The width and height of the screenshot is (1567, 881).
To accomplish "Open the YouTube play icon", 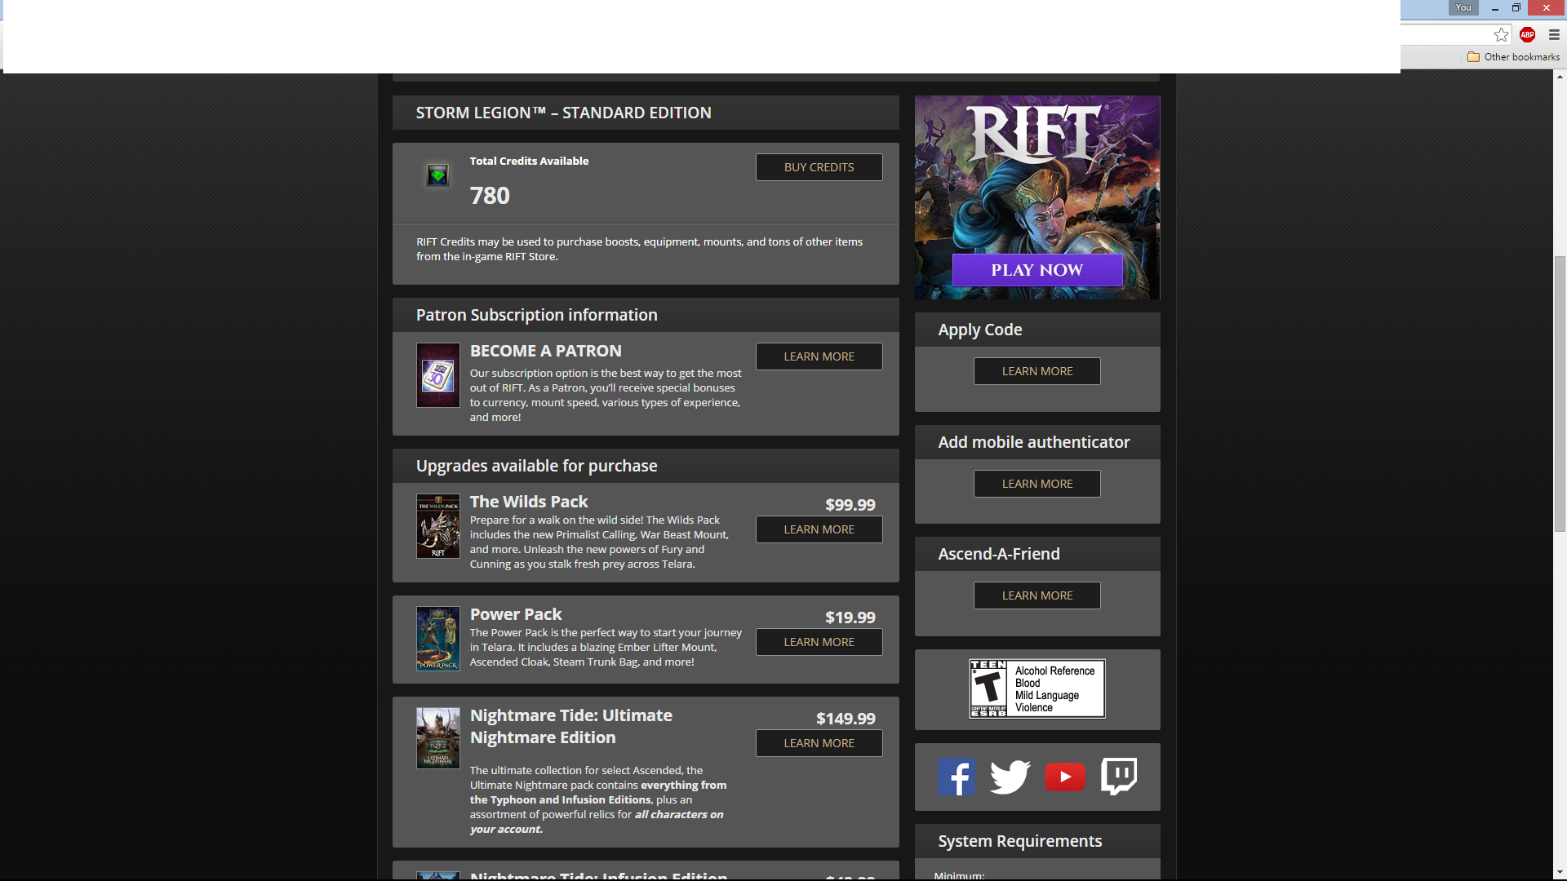I will point(1065,777).
